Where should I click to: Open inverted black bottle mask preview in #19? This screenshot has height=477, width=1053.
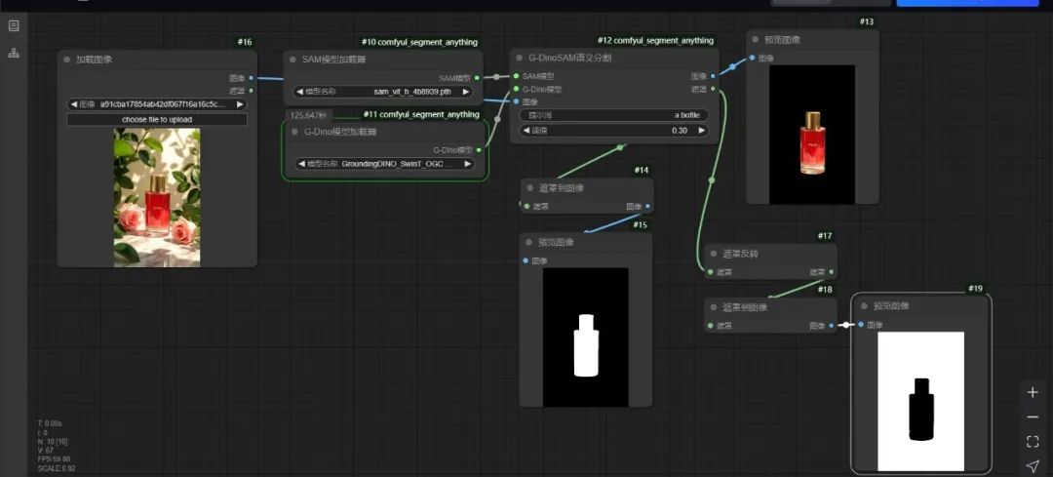[x=920, y=401]
